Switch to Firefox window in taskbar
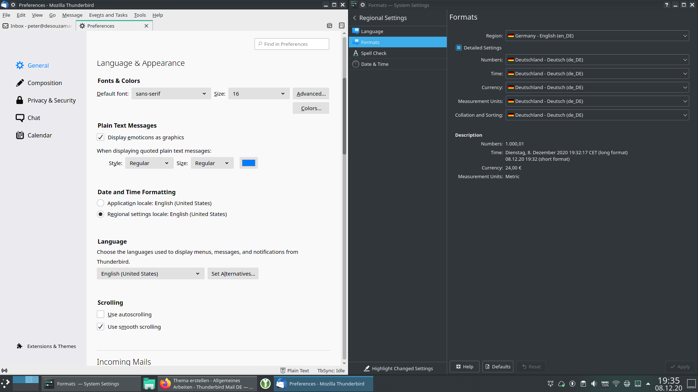Image resolution: width=698 pixels, height=392 pixels. click(208, 384)
